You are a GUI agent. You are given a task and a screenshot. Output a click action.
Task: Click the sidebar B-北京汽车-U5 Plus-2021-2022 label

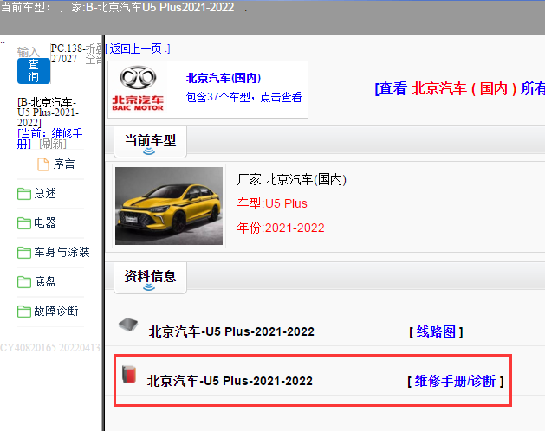tap(48, 113)
